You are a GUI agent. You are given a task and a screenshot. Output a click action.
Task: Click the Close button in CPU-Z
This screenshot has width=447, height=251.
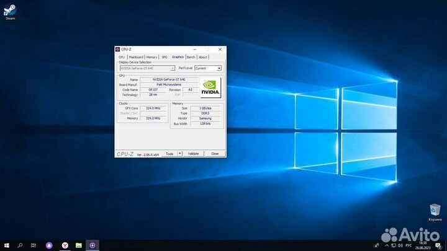(214, 153)
